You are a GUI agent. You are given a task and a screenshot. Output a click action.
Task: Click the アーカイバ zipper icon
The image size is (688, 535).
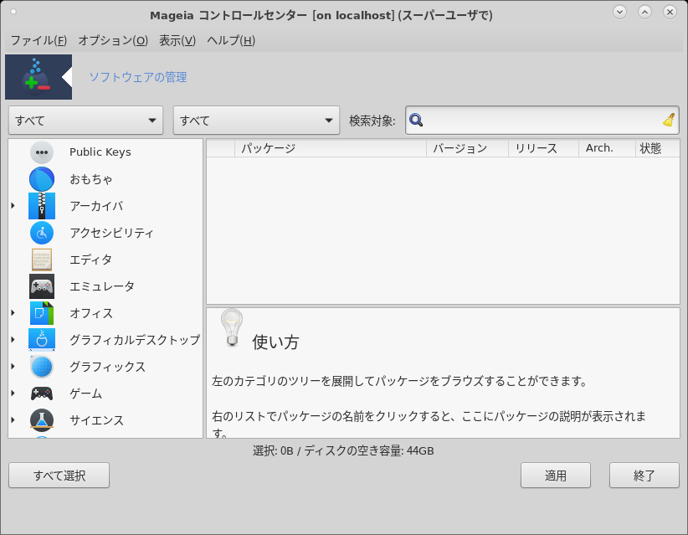42,206
